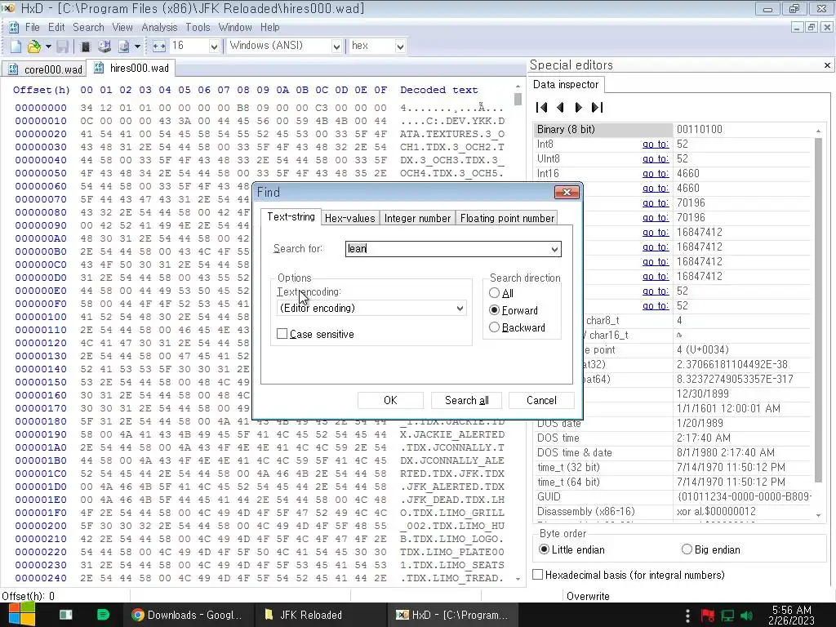The height and width of the screenshot is (627, 836).
Task: Select the Big endian radio button
Action: coord(687,549)
